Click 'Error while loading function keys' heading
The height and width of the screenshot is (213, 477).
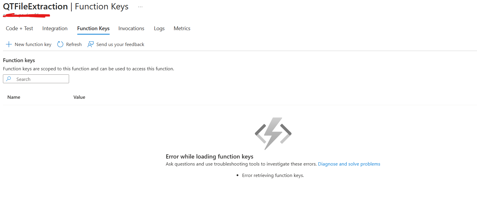pos(210,156)
